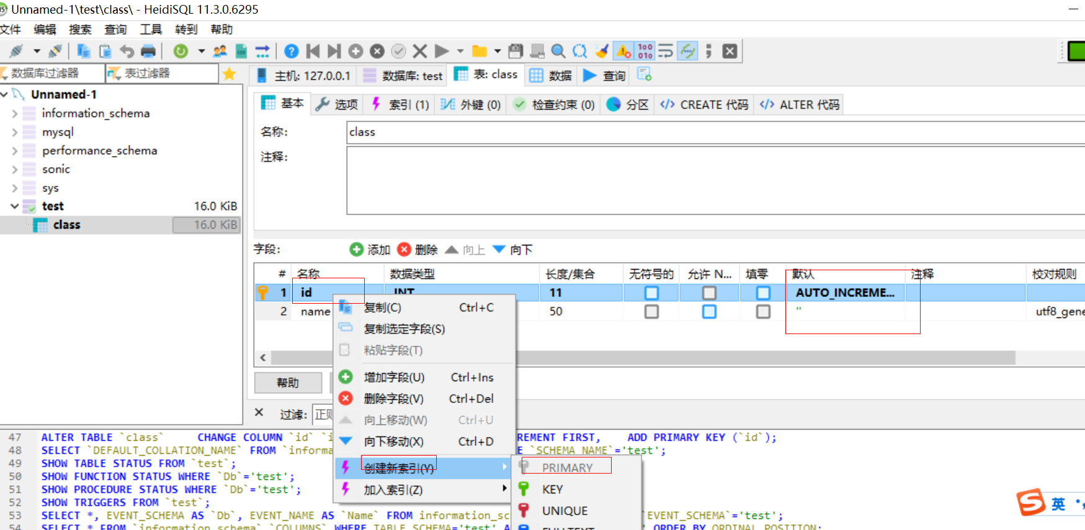Open 加入索引(Z) submenu
Viewport: 1085px width, 530px height.
[425, 490]
